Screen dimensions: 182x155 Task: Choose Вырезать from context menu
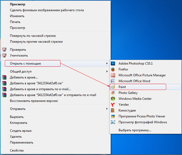tap(17, 117)
